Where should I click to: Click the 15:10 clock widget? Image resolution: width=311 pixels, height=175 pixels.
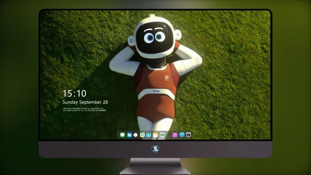[74, 93]
